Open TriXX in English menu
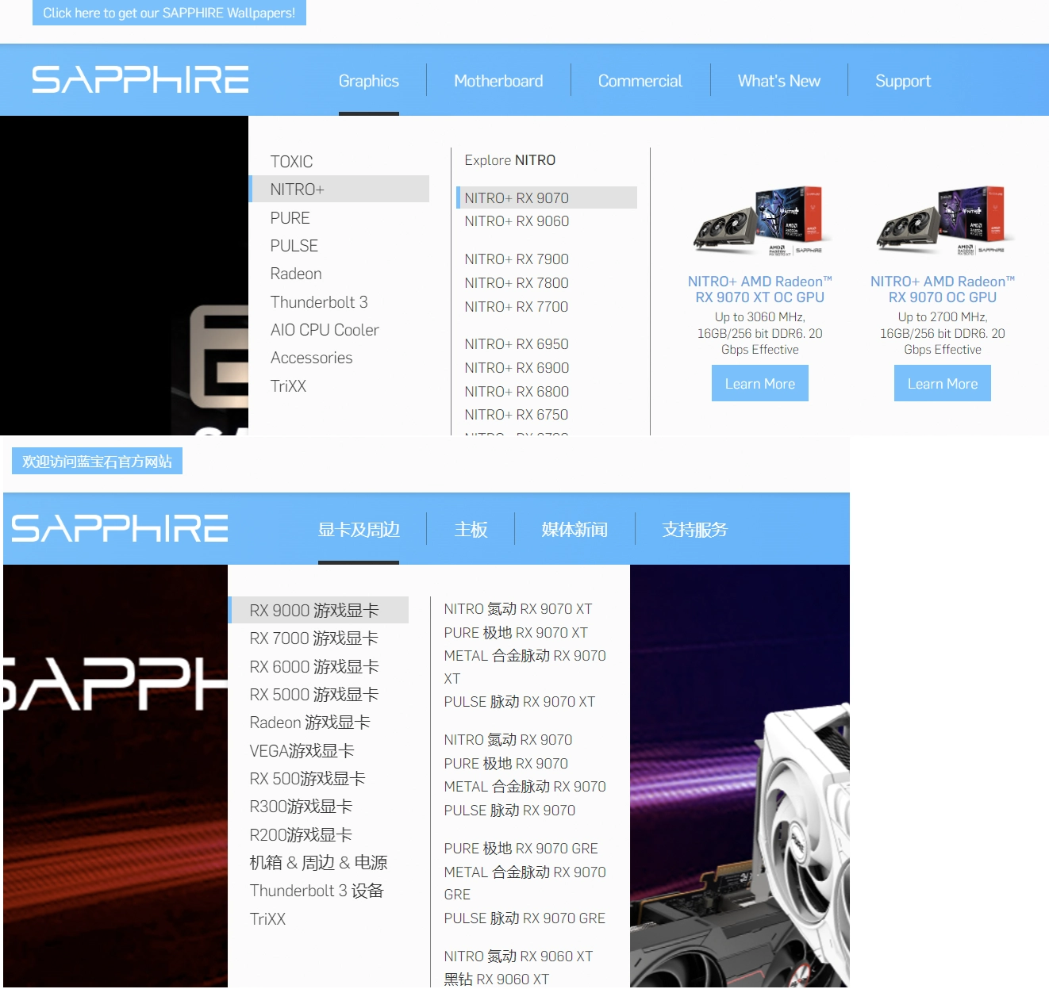 point(288,386)
